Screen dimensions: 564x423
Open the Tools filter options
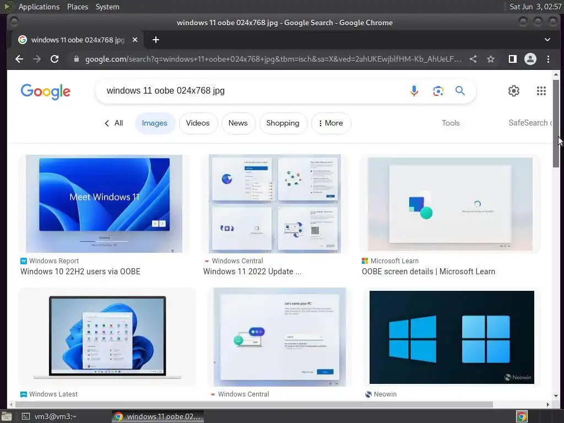451,123
